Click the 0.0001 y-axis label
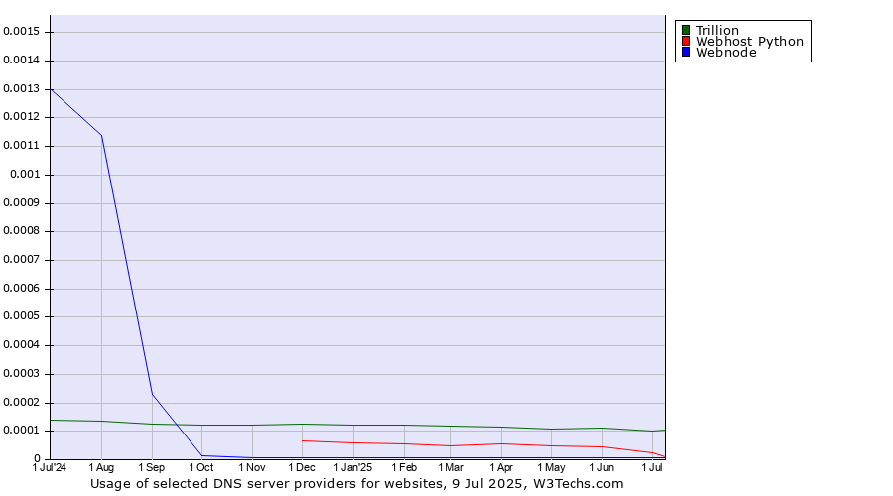The image size is (893, 496). coord(21,430)
